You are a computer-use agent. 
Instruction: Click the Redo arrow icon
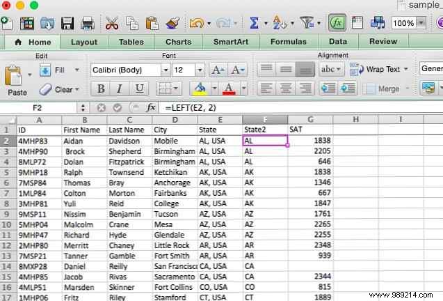point(223,23)
